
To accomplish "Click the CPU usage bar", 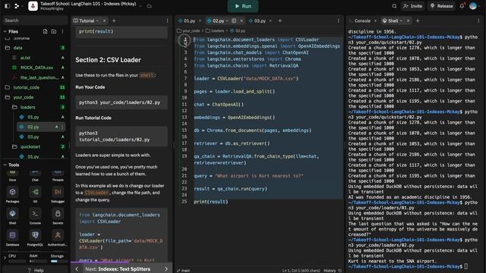I will pos(16,261).
